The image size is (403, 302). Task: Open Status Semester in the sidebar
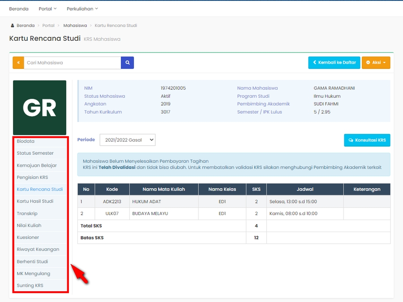point(35,153)
